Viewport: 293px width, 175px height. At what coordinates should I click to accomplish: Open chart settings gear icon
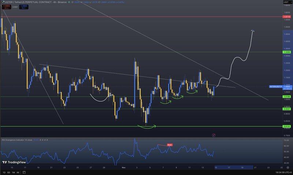[288, 167]
